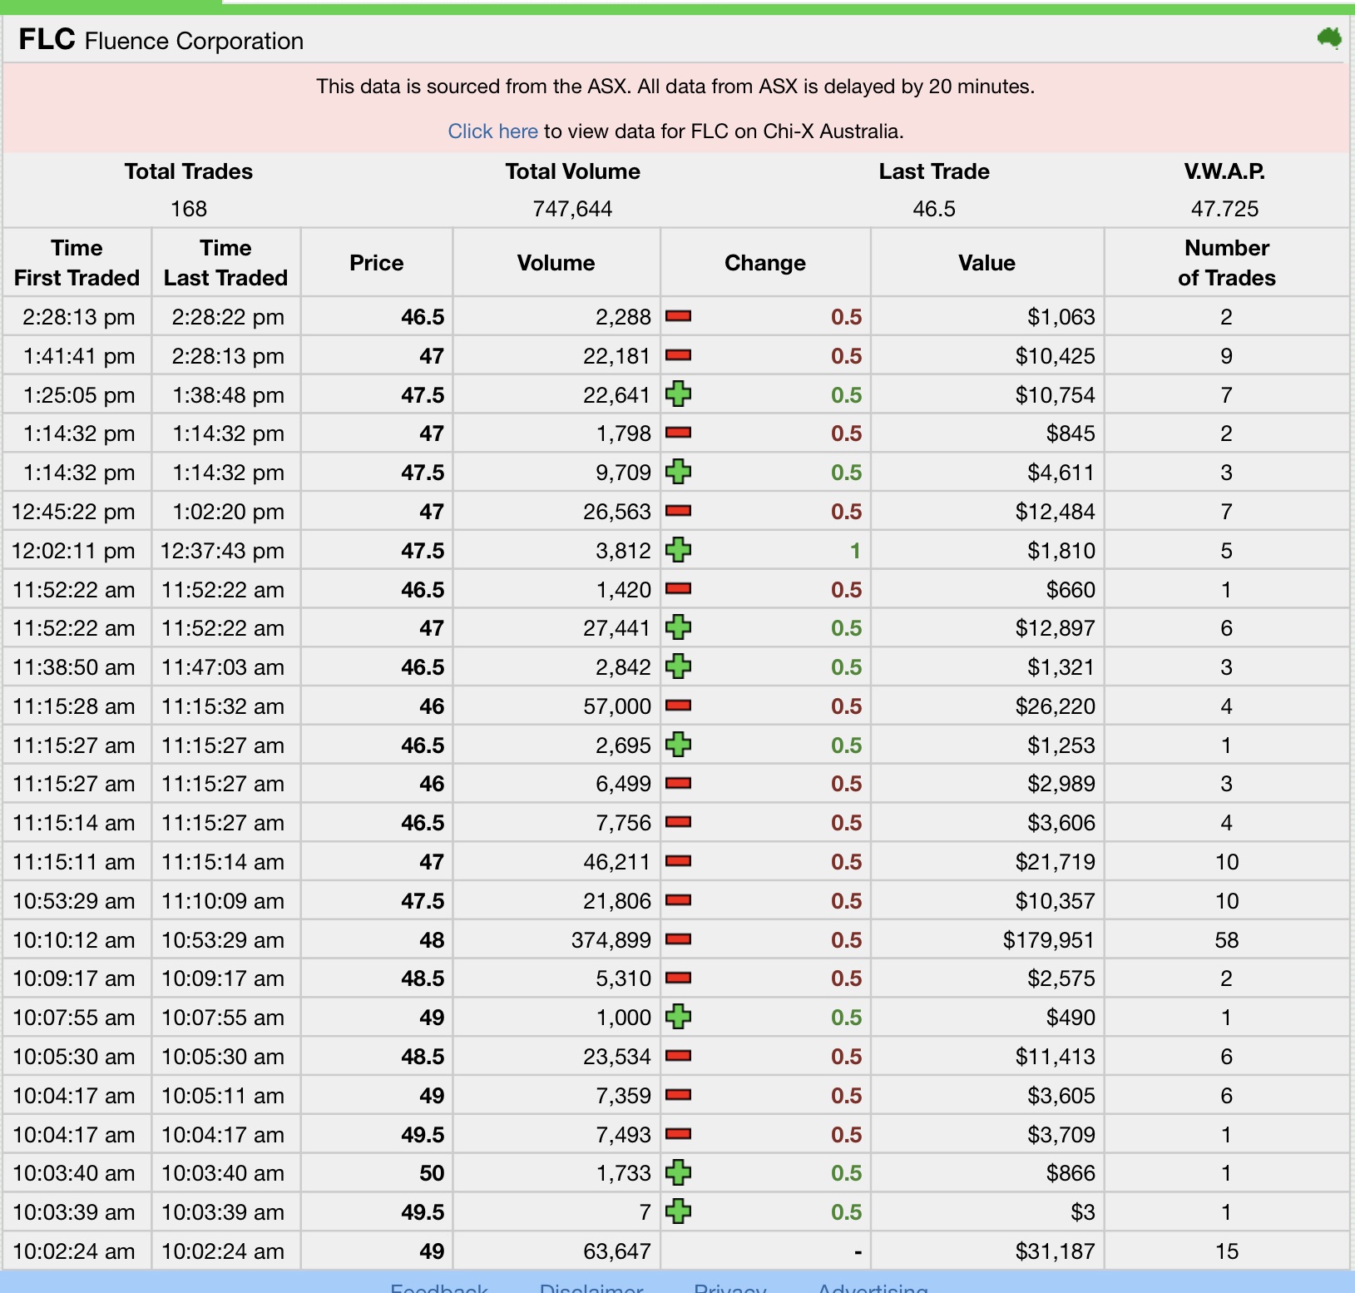1355x1293 pixels.
Task: Click the 'Value' column header
Action: pos(987,263)
